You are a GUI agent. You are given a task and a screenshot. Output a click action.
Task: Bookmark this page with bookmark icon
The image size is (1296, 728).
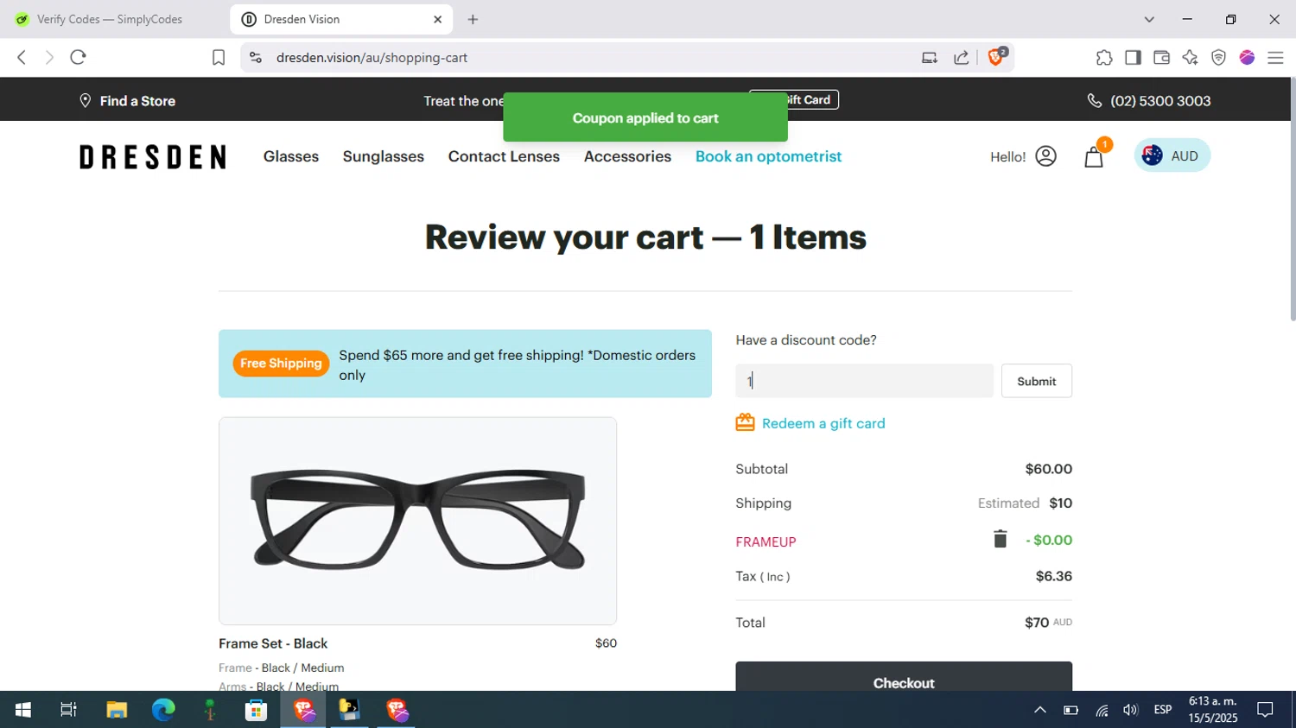point(219,57)
